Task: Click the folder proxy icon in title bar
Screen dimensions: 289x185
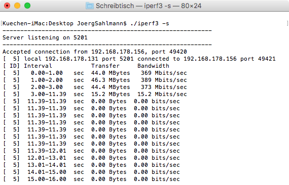Action: [x=90, y=6]
